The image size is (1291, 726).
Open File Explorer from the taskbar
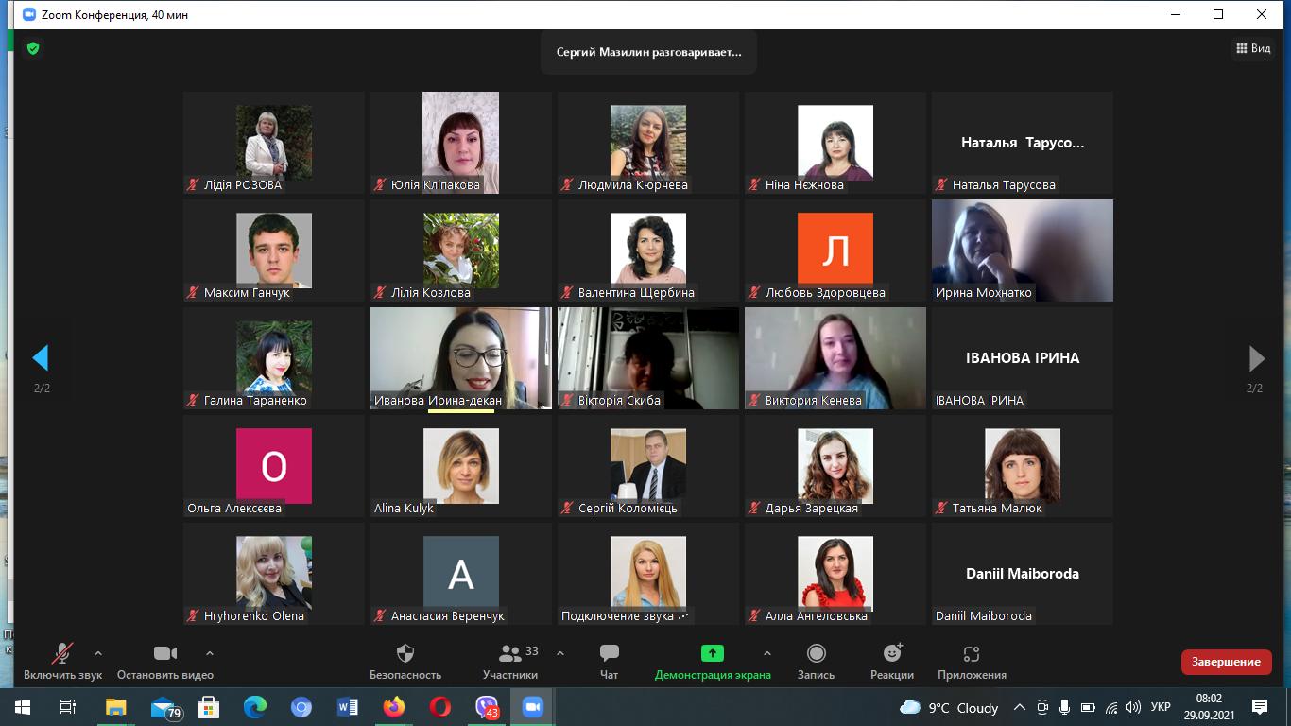(x=115, y=707)
